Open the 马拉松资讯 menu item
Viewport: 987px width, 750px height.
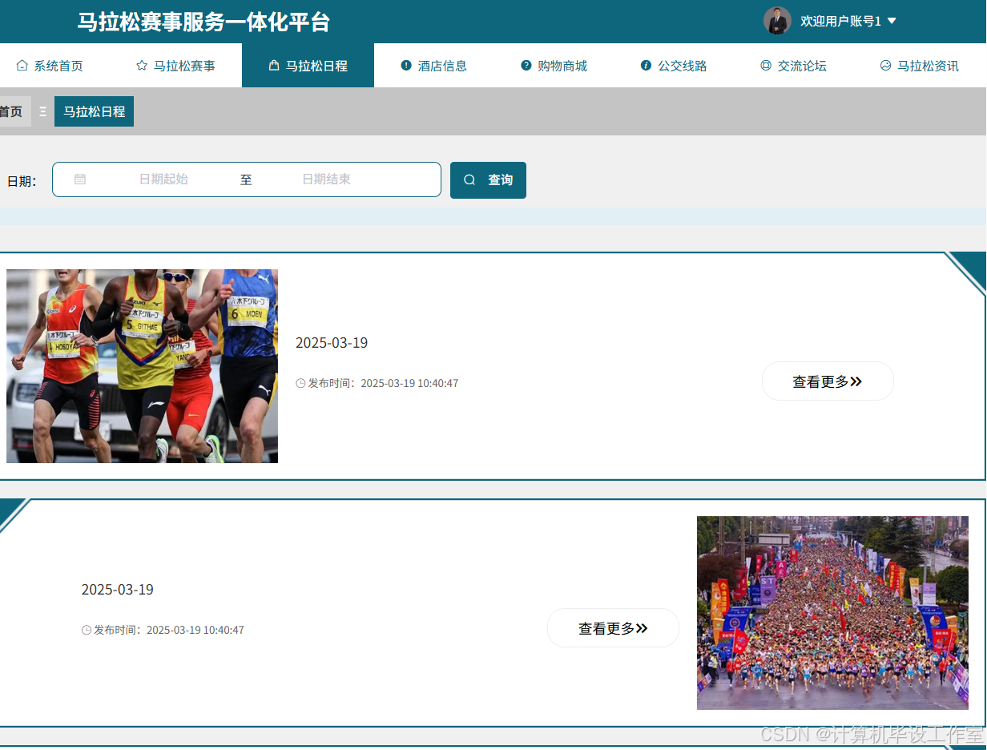tap(919, 66)
